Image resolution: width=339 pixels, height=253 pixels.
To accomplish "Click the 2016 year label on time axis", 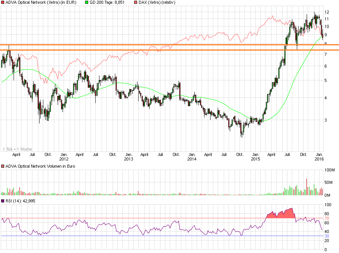I will tap(319, 159).
